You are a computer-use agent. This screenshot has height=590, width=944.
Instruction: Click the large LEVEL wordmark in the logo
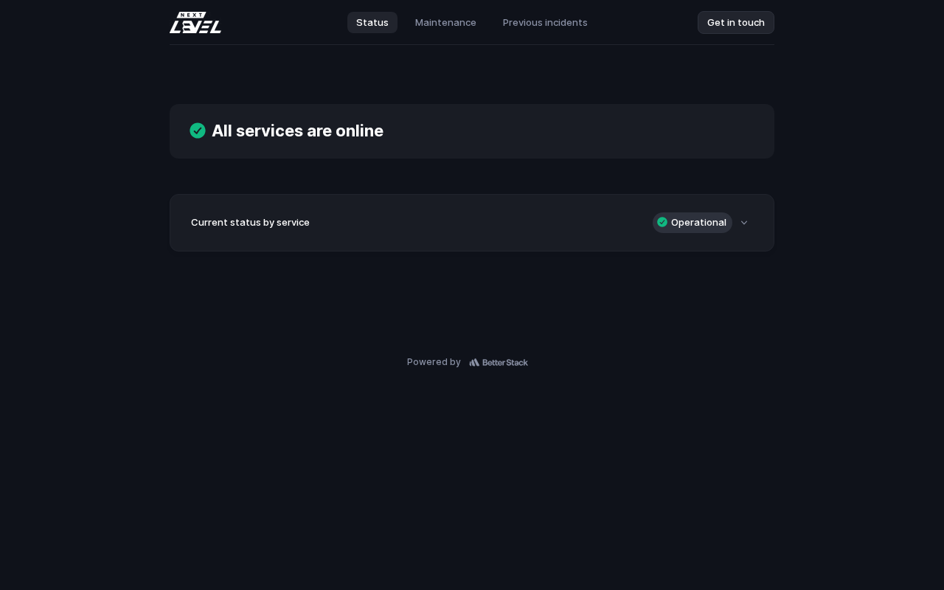[x=195, y=27]
